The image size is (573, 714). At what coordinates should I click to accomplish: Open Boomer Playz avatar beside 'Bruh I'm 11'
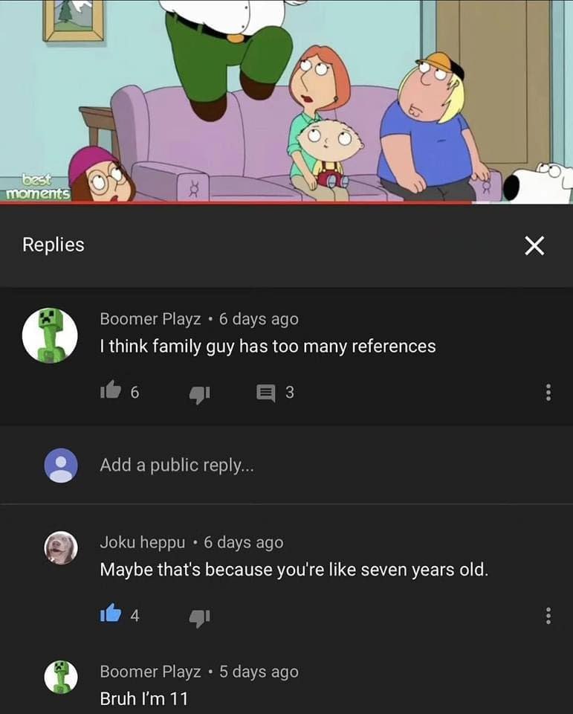coord(61,677)
